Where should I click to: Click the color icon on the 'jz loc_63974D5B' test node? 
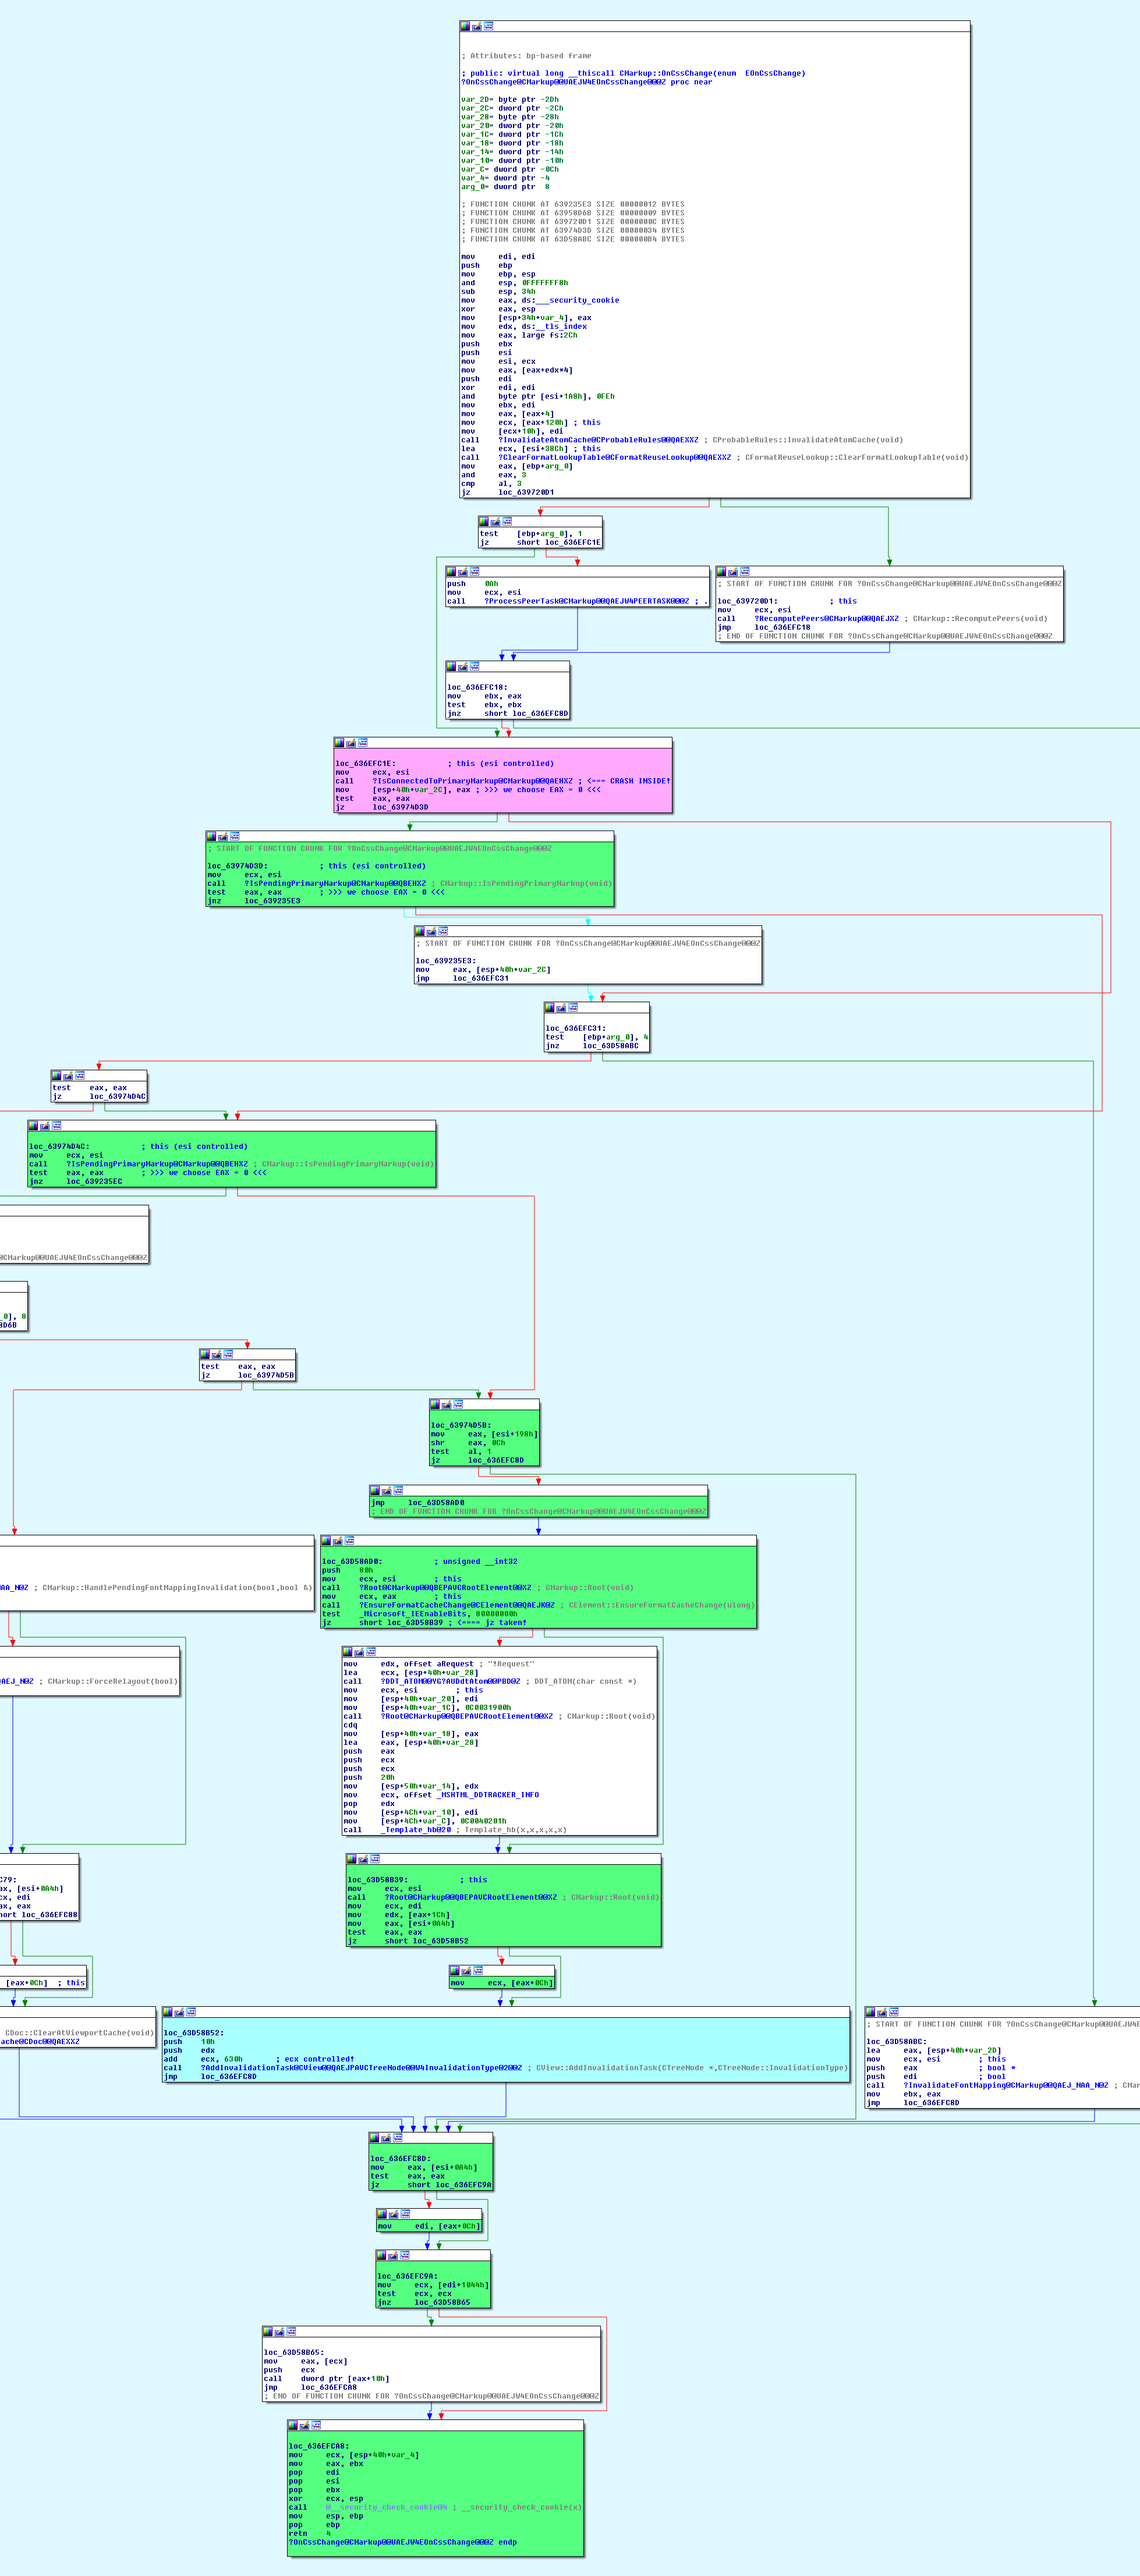205,1354
